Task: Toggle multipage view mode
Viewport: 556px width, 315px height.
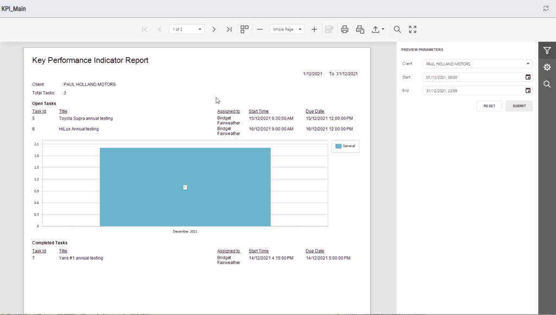Action: [x=244, y=29]
